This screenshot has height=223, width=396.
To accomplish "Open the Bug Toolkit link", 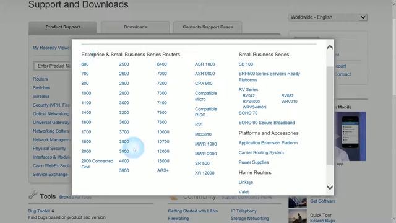I will [39, 211].
